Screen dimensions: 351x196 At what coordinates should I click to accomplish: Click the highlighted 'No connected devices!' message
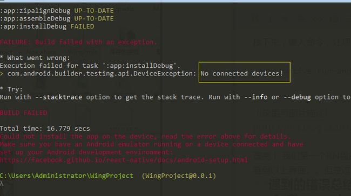click(242, 73)
